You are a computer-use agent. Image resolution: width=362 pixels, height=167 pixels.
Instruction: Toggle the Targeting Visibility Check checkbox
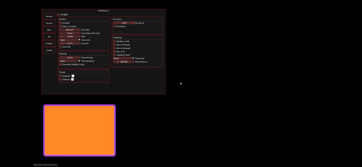(114, 55)
